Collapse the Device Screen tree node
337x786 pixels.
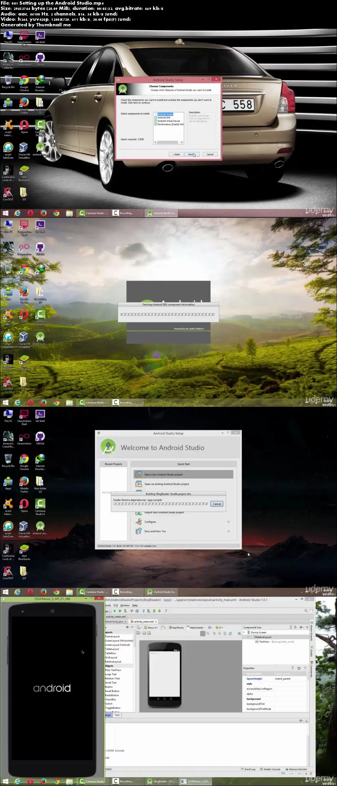[244, 632]
